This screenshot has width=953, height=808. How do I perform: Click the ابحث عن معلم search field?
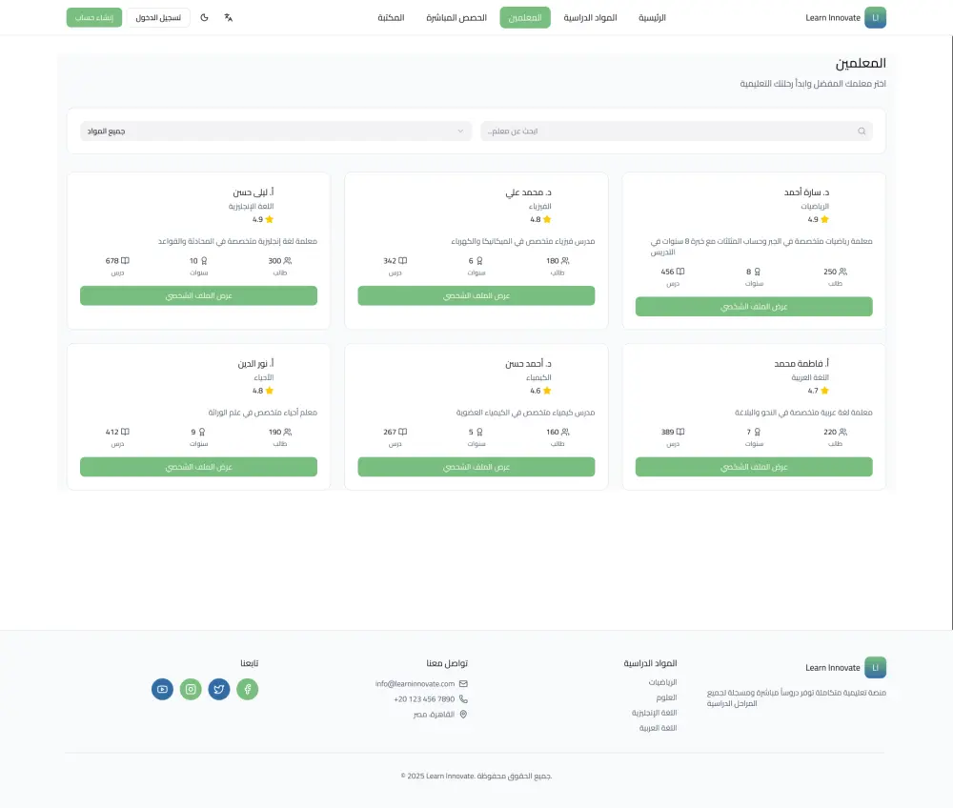677,131
